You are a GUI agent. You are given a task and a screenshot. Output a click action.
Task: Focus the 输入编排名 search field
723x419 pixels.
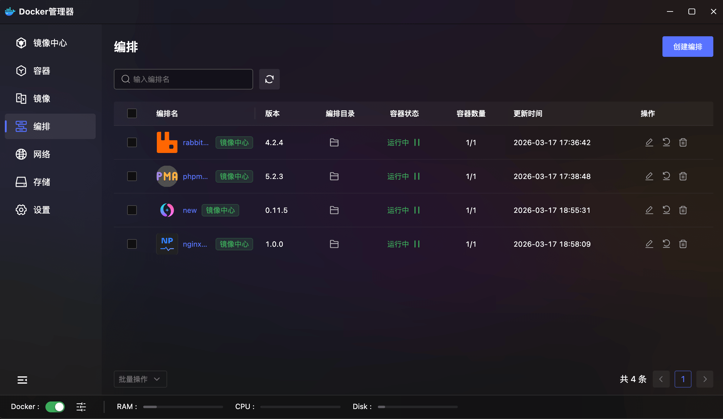183,79
